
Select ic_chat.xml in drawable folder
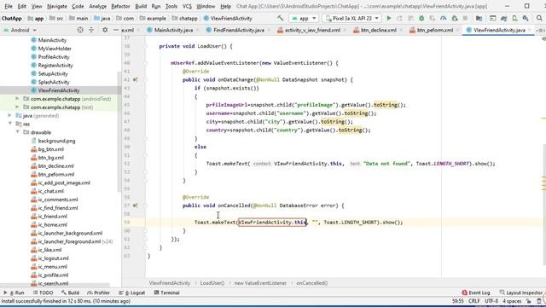51,191
